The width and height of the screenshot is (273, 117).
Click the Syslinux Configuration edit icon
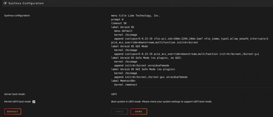tap(5, 3)
